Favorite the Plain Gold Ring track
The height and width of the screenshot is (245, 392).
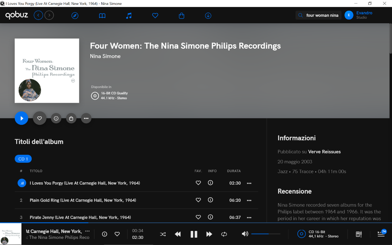pyautogui.click(x=198, y=200)
